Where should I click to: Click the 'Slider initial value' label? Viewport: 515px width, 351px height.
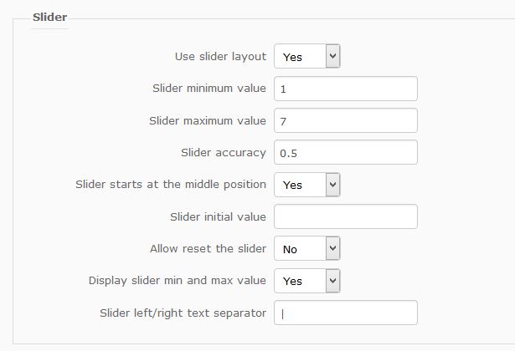coord(218,216)
